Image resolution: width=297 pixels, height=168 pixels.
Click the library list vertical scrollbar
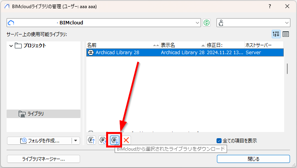tap(287, 69)
